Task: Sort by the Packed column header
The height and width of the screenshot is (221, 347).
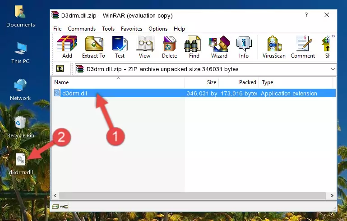Action: click(x=239, y=82)
